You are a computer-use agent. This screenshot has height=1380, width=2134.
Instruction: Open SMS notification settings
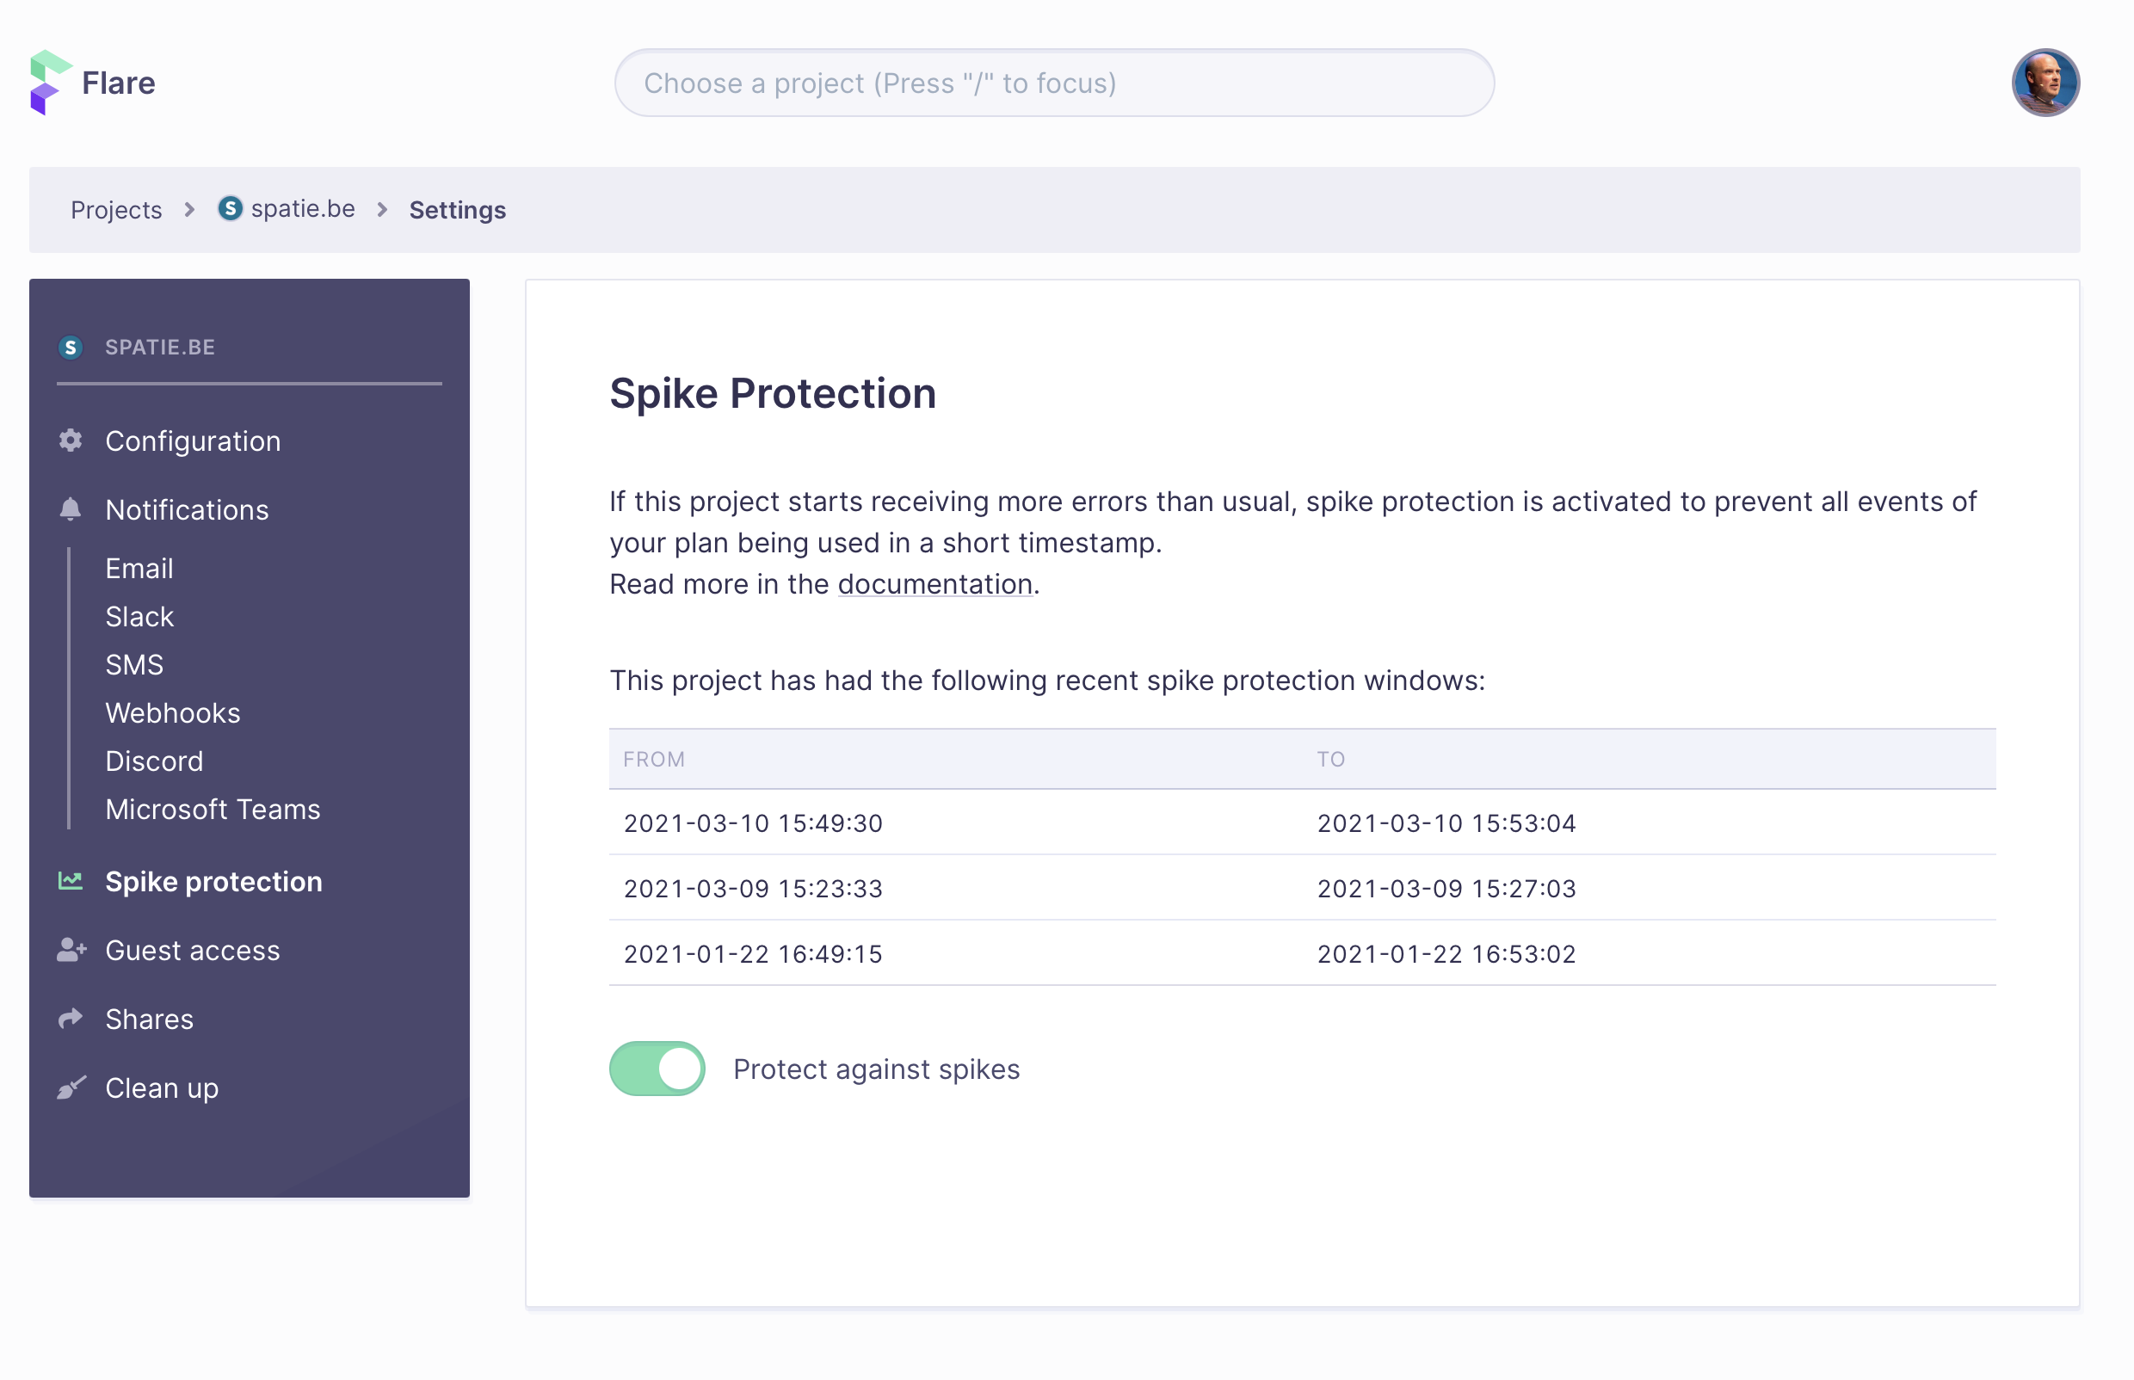point(134,665)
